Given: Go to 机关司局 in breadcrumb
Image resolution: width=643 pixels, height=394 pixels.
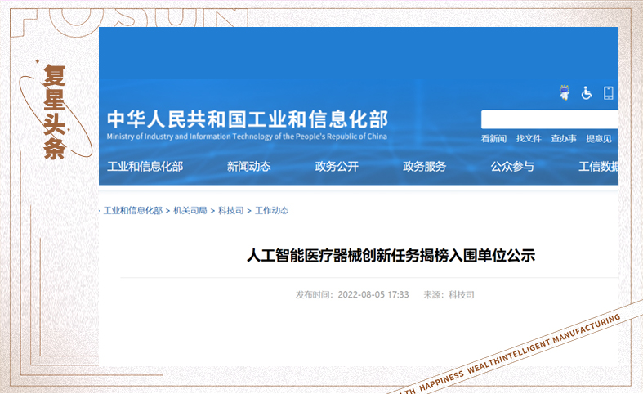Looking at the screenshot, I should click(190, 211).
